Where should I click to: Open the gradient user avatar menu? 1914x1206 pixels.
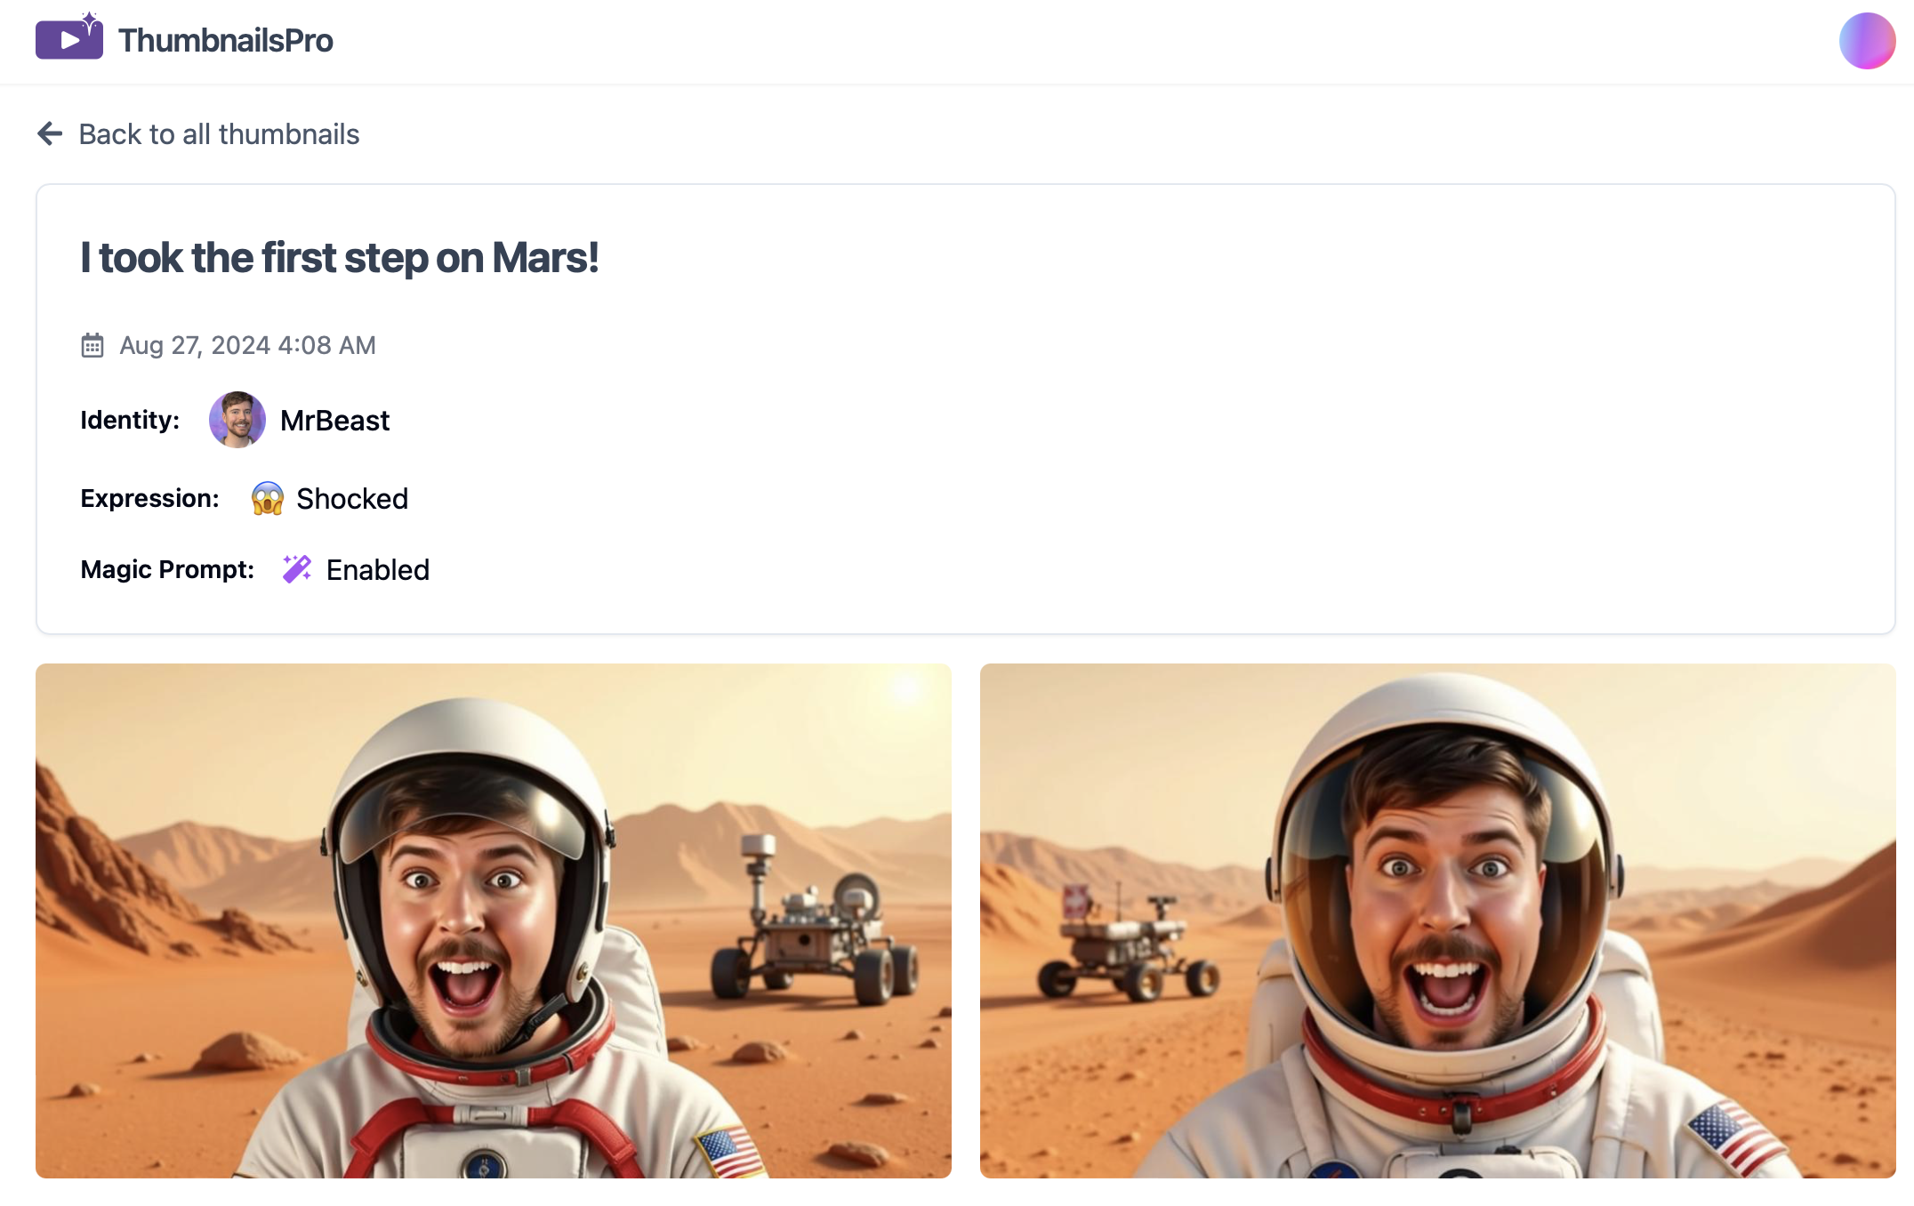click(1867, 41)
